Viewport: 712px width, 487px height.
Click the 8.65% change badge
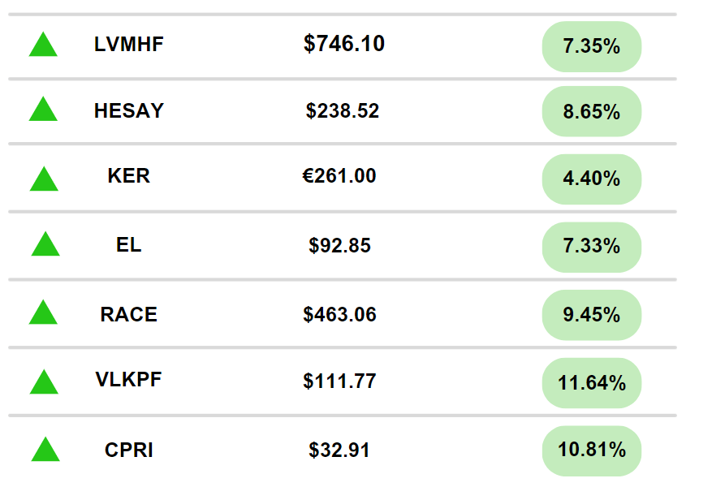592,111
